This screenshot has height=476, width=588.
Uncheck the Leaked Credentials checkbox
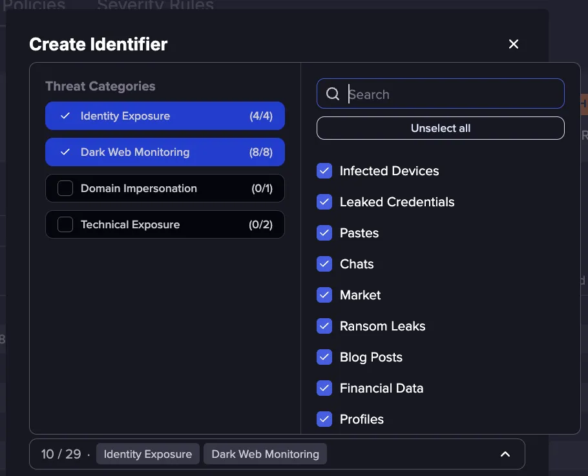324,202
